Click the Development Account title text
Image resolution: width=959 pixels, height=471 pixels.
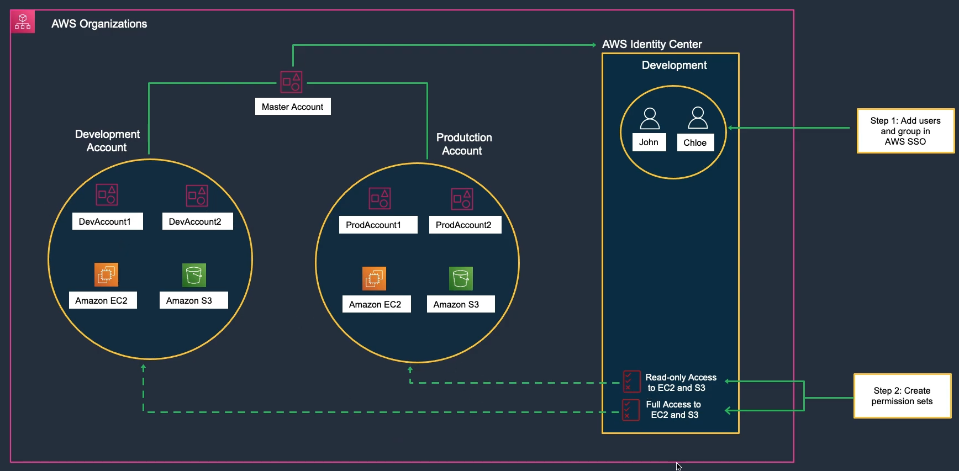(107, 141)
